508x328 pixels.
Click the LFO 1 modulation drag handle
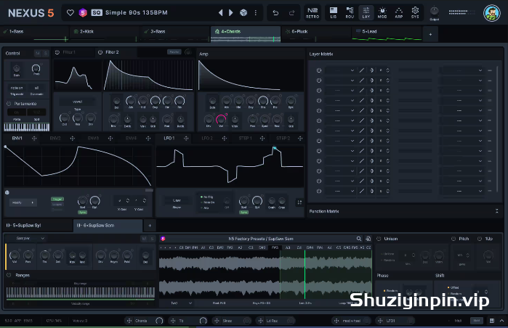coord(186,139)
